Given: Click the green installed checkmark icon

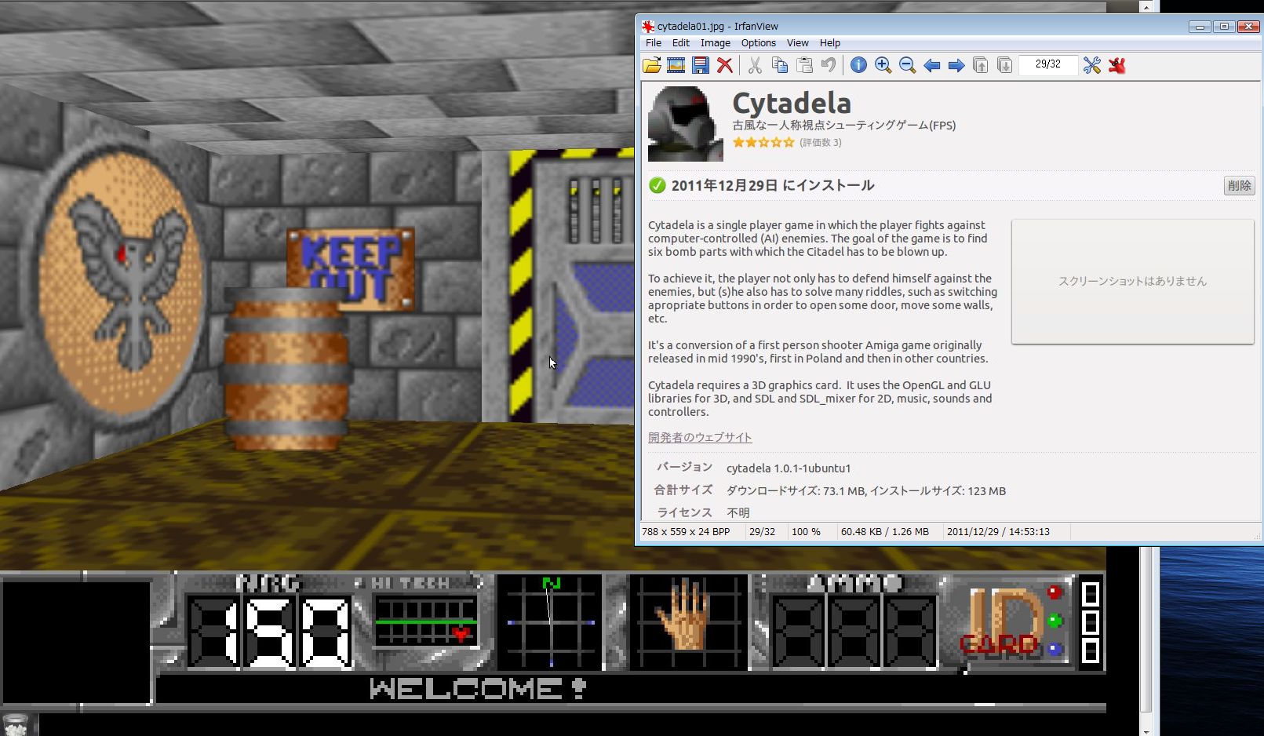Looking at the screenshot, I should pos(657,186).
